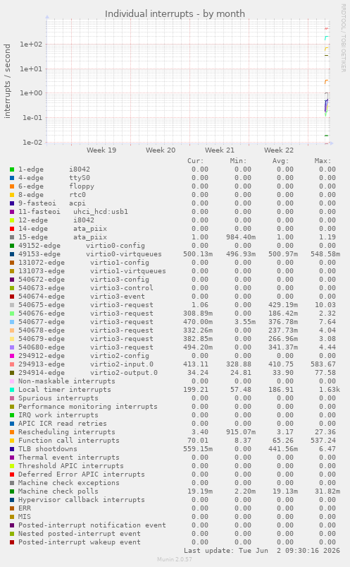350x567 pixels.
Task: Click the '559.15m' current TLB shootdowns value
Action: (x=198, y=449)
